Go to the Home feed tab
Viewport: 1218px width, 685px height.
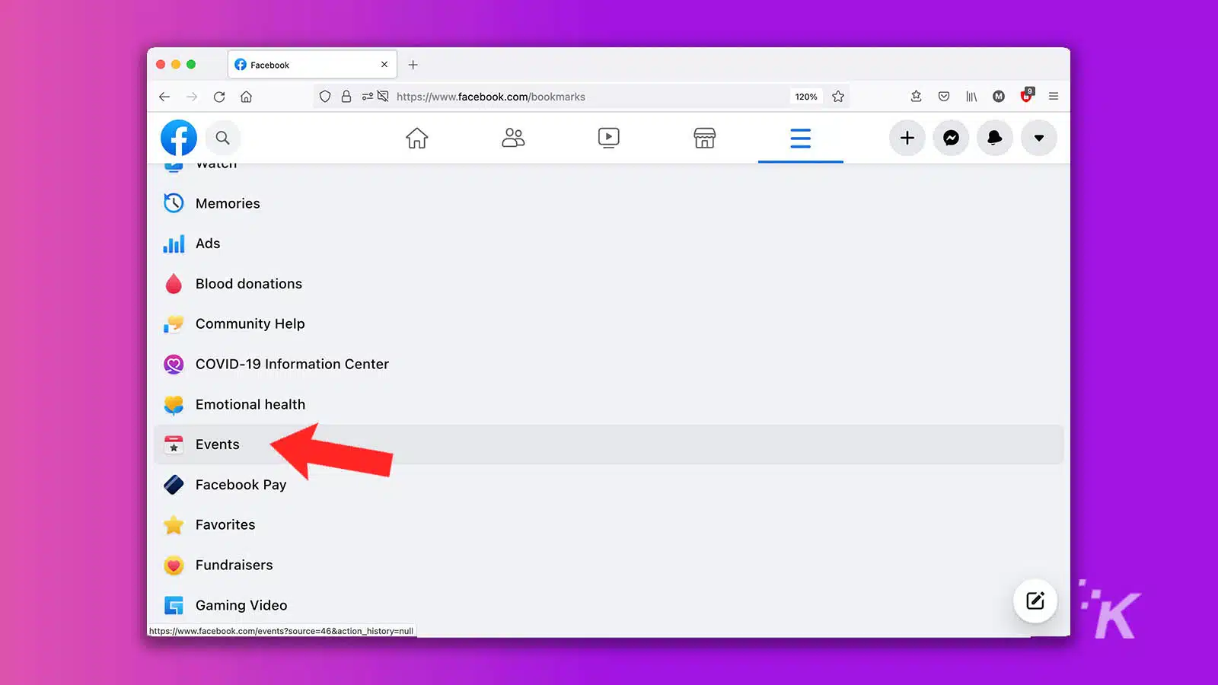[x=416, y=138]
